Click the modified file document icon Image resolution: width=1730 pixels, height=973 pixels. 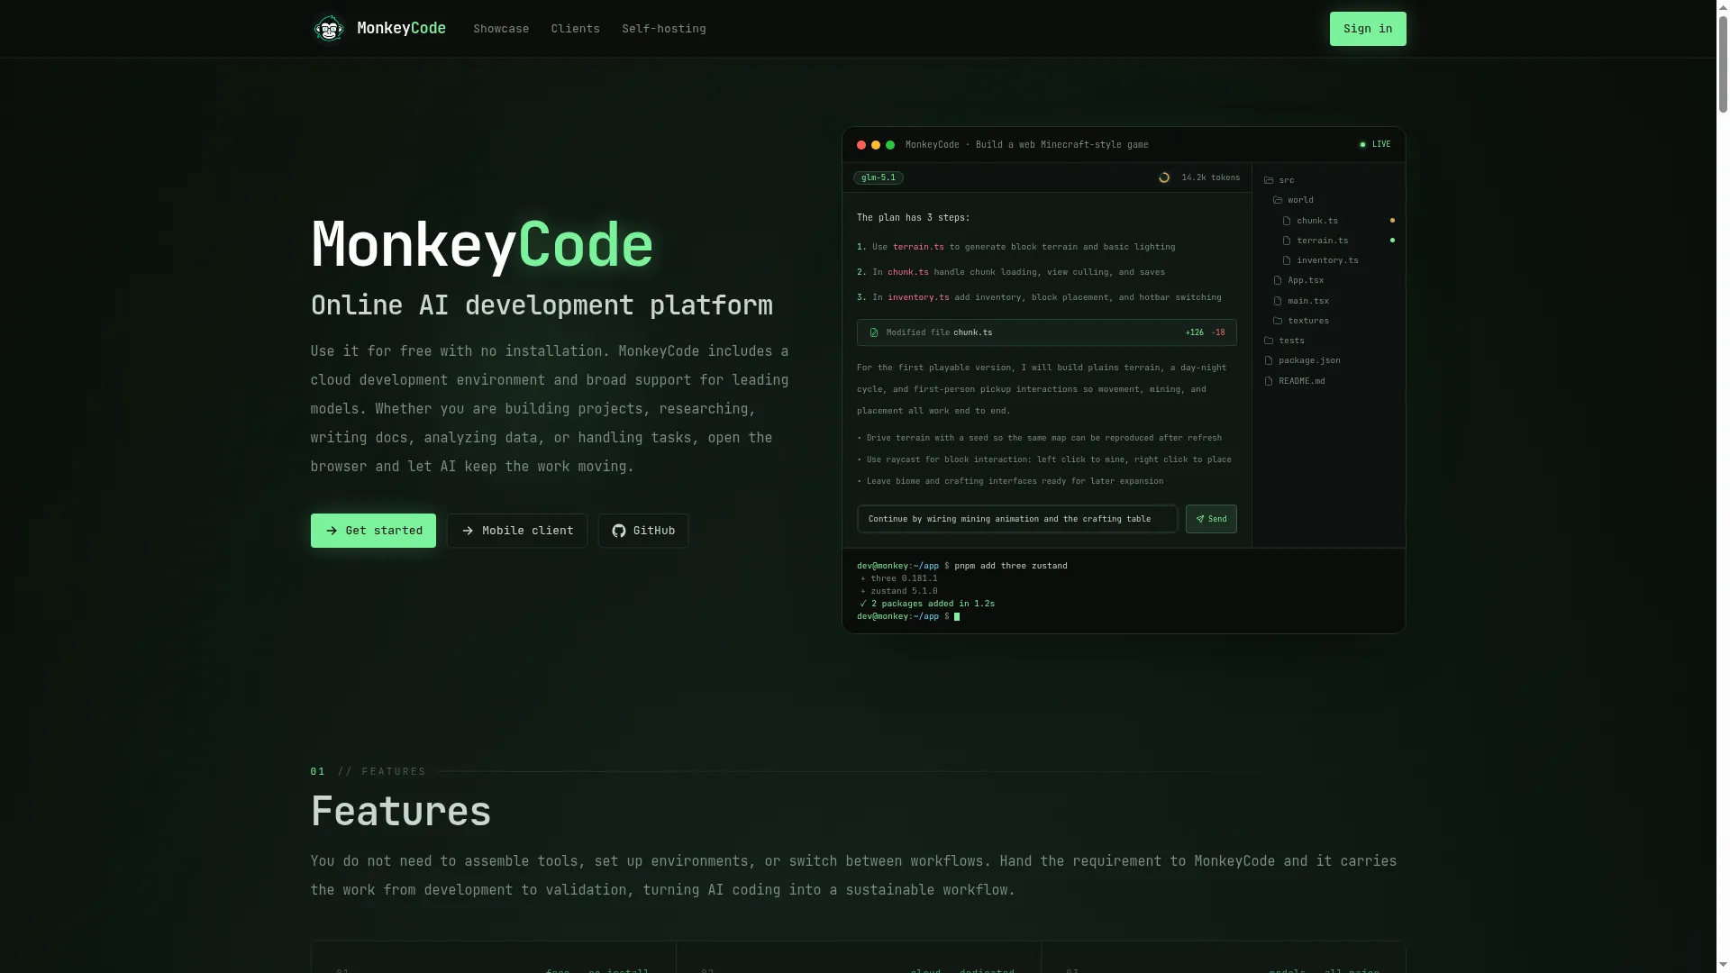[874, 332]
